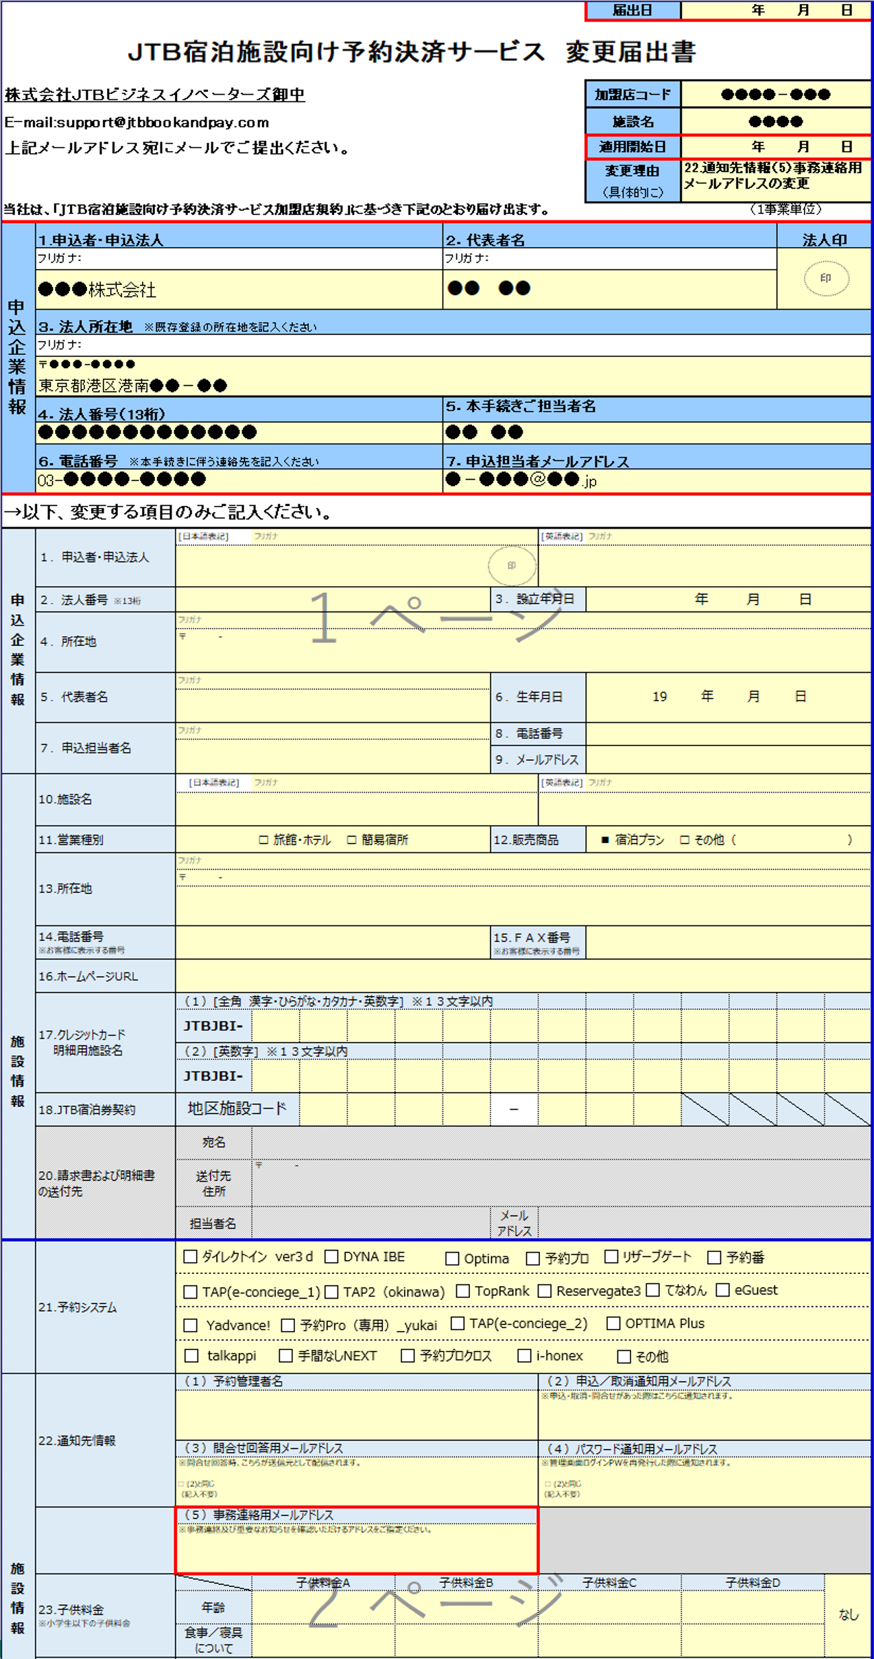The height and width of the screenshot is (1659, 874).
Task: Click the 18.JTB宿泊券契約 label
Action: (x=87, y=1110)
